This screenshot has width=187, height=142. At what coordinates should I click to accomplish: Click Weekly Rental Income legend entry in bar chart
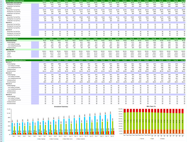click(68, 139)
